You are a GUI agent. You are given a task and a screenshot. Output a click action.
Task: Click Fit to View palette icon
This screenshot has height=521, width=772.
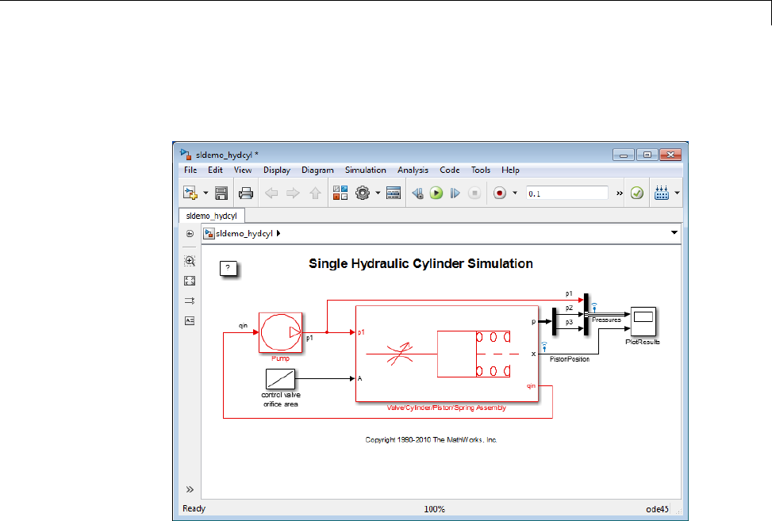coord(190,281)
